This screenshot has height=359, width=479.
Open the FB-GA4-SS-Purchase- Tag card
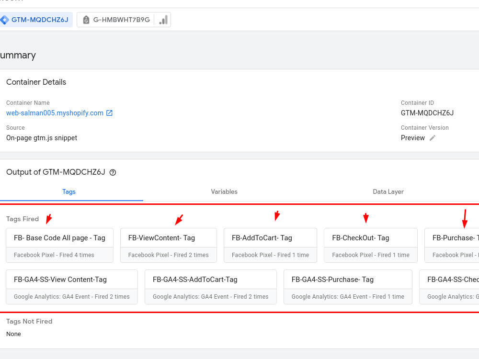[348, 287]
